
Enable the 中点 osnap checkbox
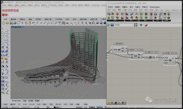click(22, 104)
